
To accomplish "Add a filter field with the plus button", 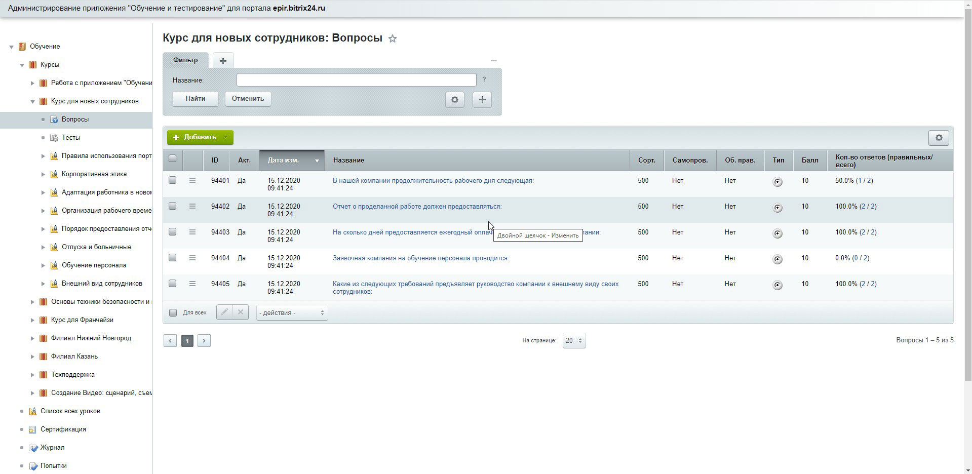I will [482, 100].
